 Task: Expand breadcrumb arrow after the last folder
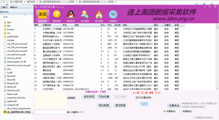pyautogui.click(x=116, y=2)
